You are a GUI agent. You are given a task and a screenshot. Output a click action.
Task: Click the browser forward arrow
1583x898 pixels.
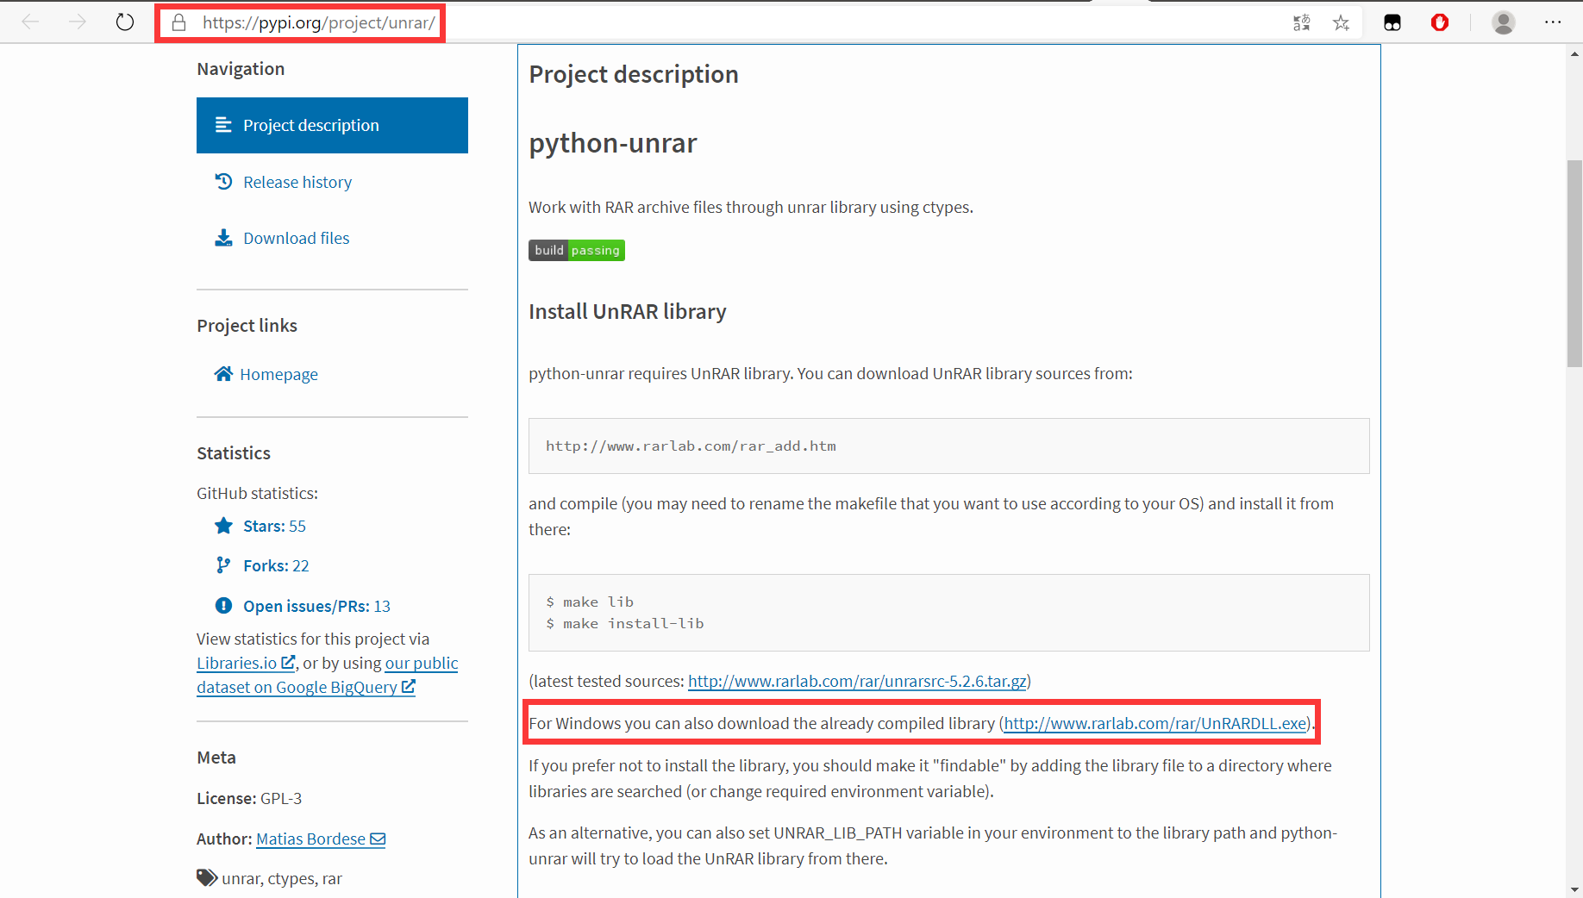point(78,22)
